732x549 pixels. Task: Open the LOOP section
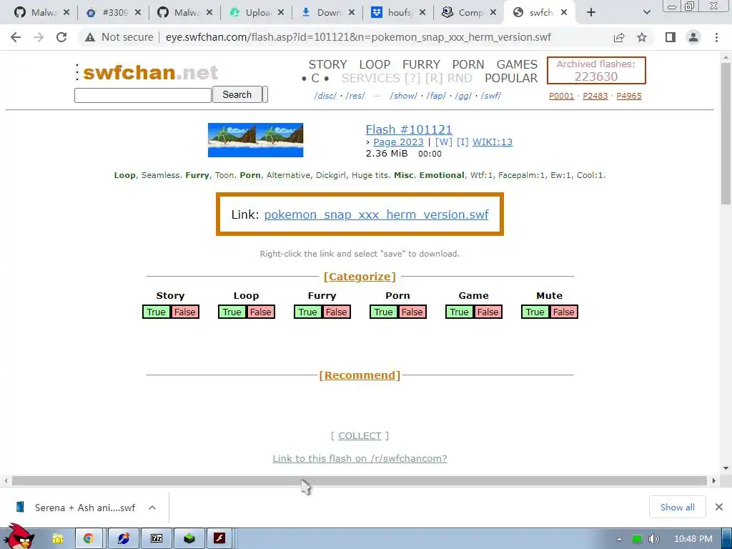(375, 64)
